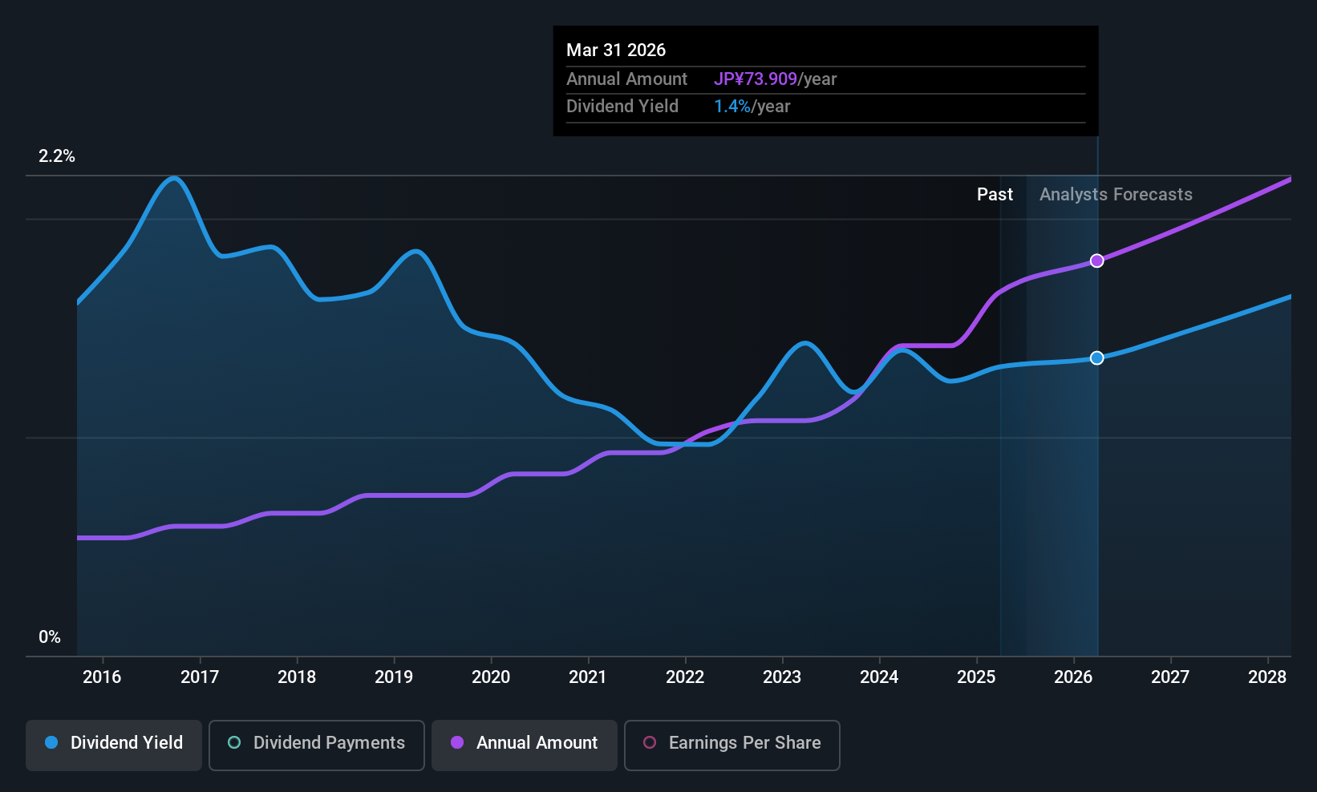Viewport: 1317px width, 792px height.
Task: Click the 2016 x-axis label
Action: click(102, 677)
